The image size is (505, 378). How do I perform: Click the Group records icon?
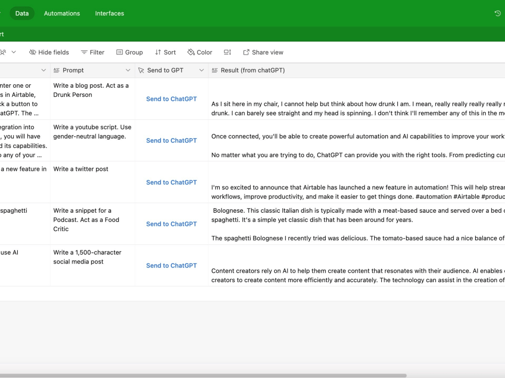120,52
